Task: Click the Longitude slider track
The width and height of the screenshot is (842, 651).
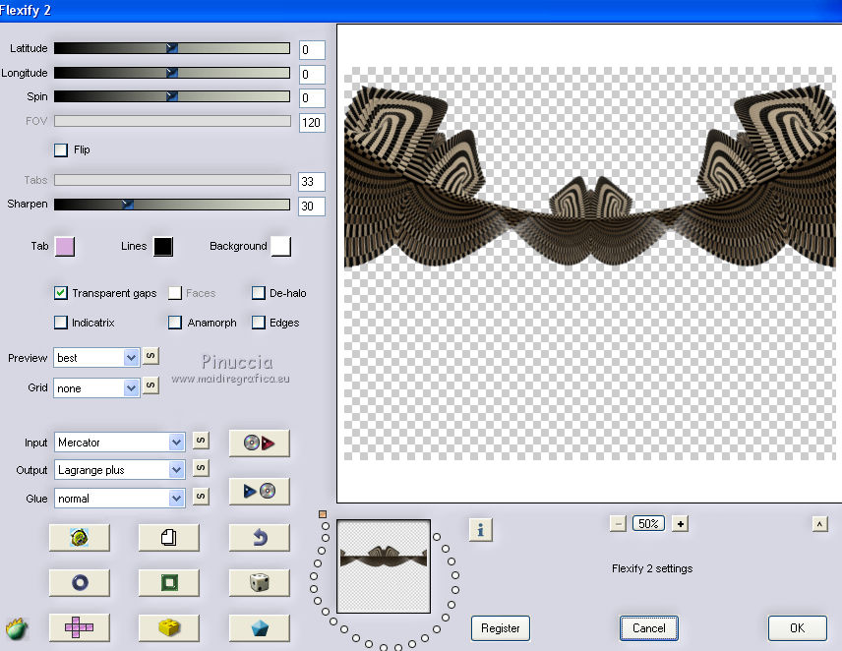Action: 172,73
